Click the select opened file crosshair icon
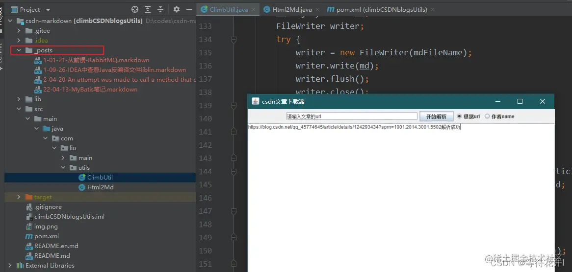This screenshot has height=272, width=572. click(134, 9)
